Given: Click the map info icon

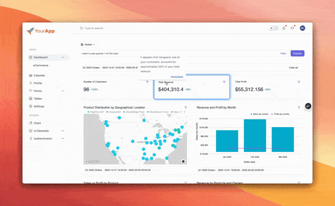Looking at the screenshot, I should (183, 161).
